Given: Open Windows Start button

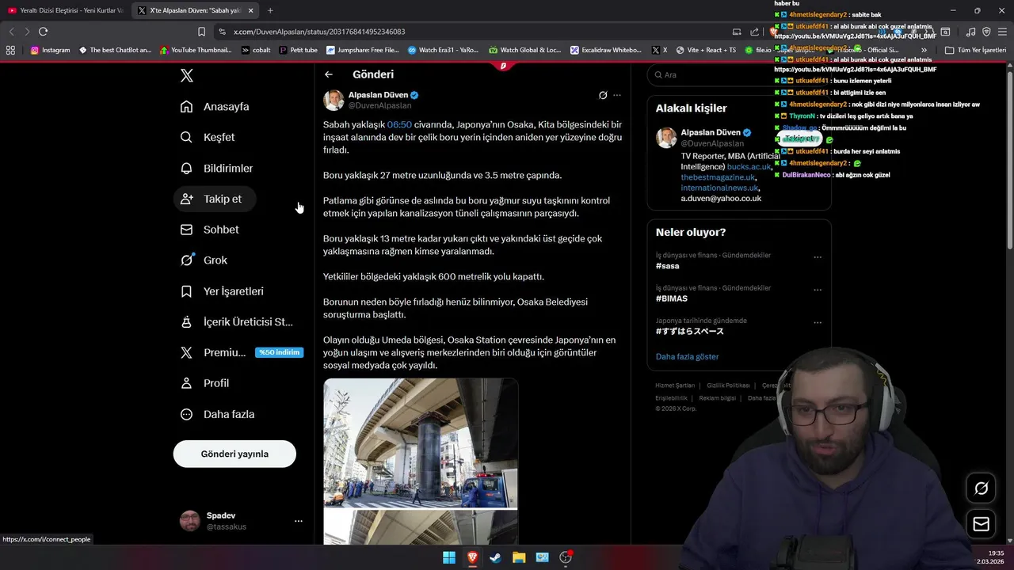Looking at the screenshot, I should coord(449,557).
